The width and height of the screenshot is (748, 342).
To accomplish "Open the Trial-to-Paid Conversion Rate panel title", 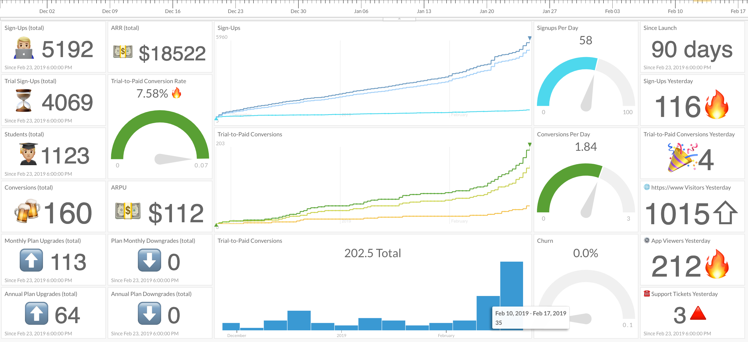I will pos(148,81).
